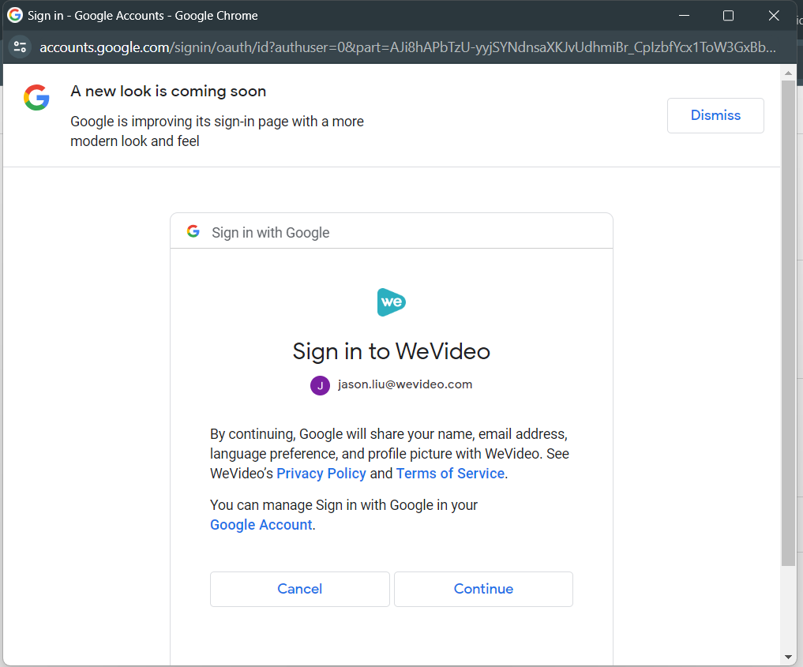Click the WeVideo logo icon

point(392,302)
